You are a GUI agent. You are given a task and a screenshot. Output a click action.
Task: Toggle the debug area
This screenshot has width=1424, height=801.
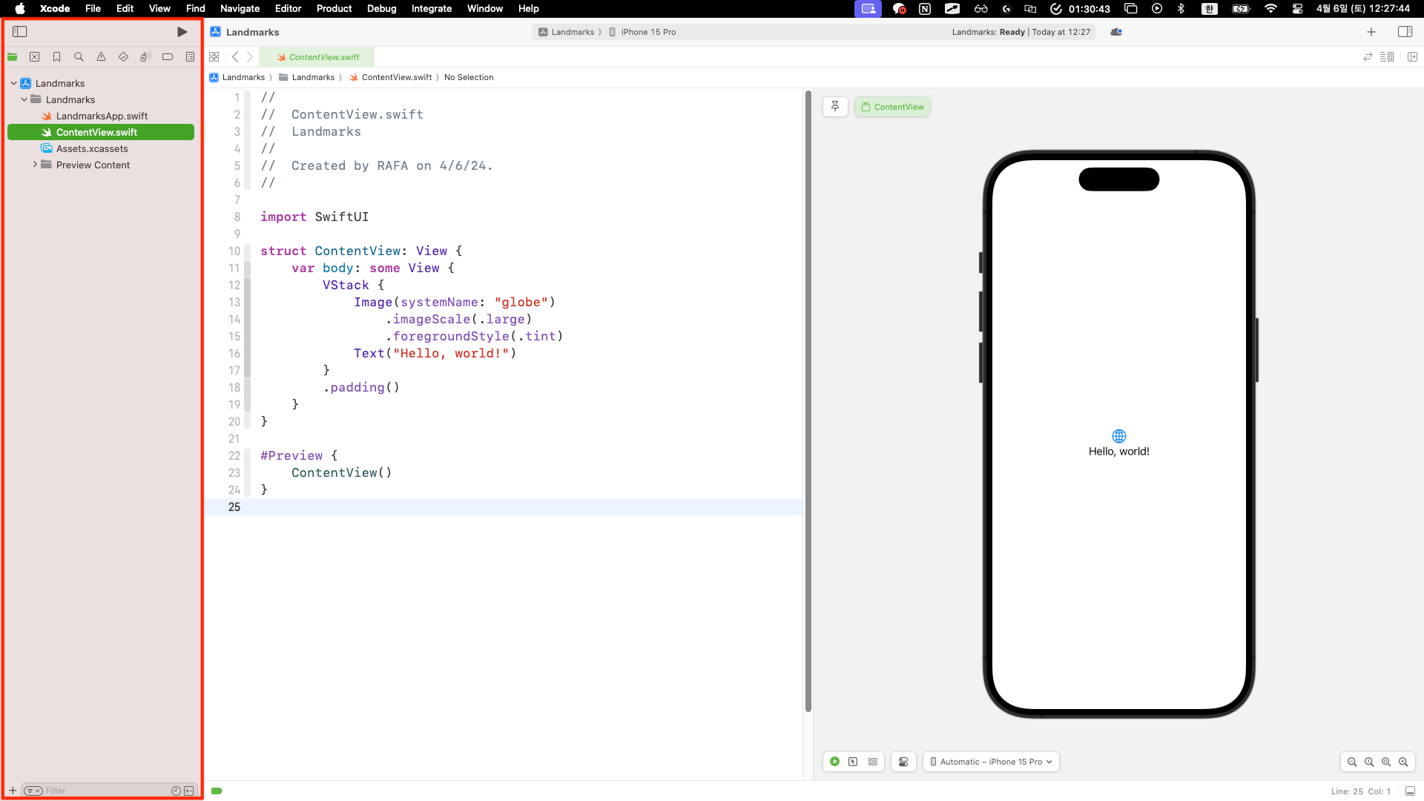pyautogui.click(x=1410, y=791)
